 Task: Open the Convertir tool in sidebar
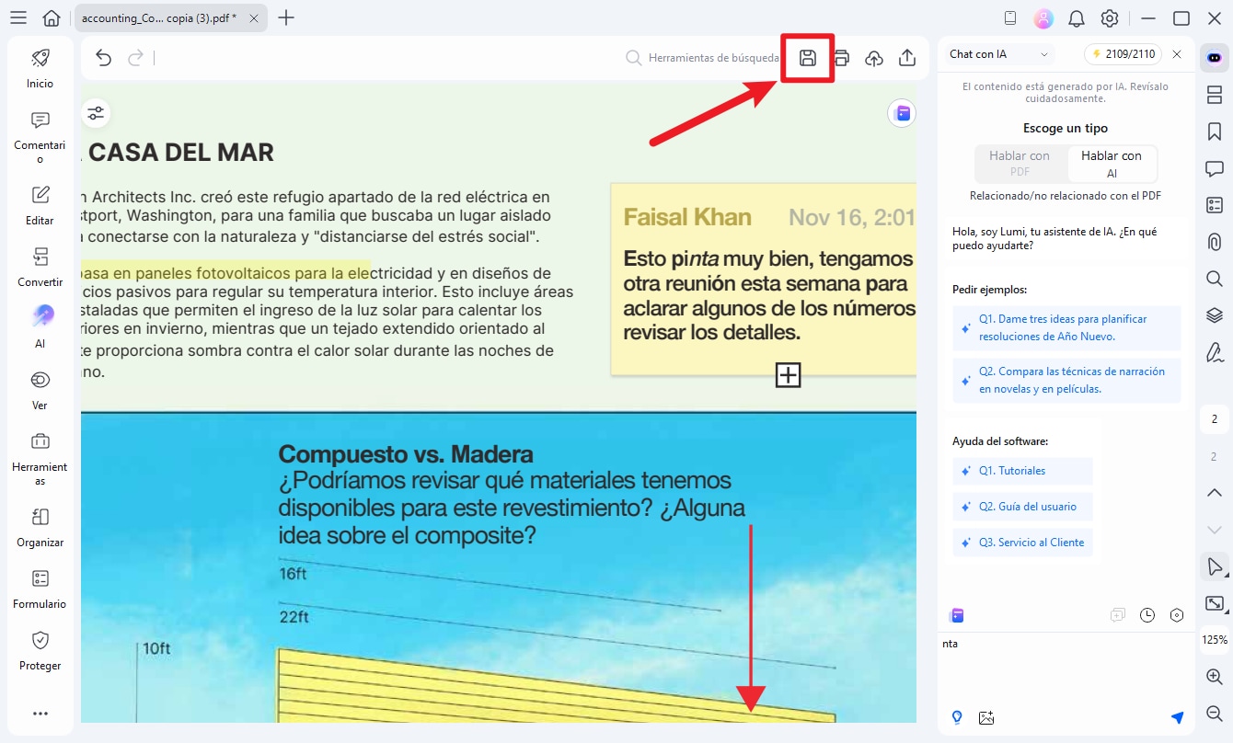point(40,266)
